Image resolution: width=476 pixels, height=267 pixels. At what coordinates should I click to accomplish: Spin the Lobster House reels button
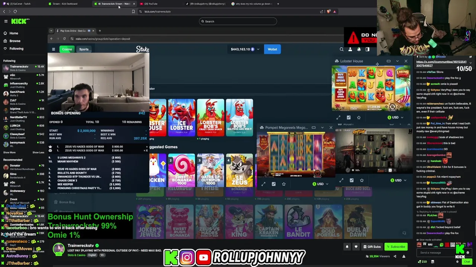coord(392,107)
